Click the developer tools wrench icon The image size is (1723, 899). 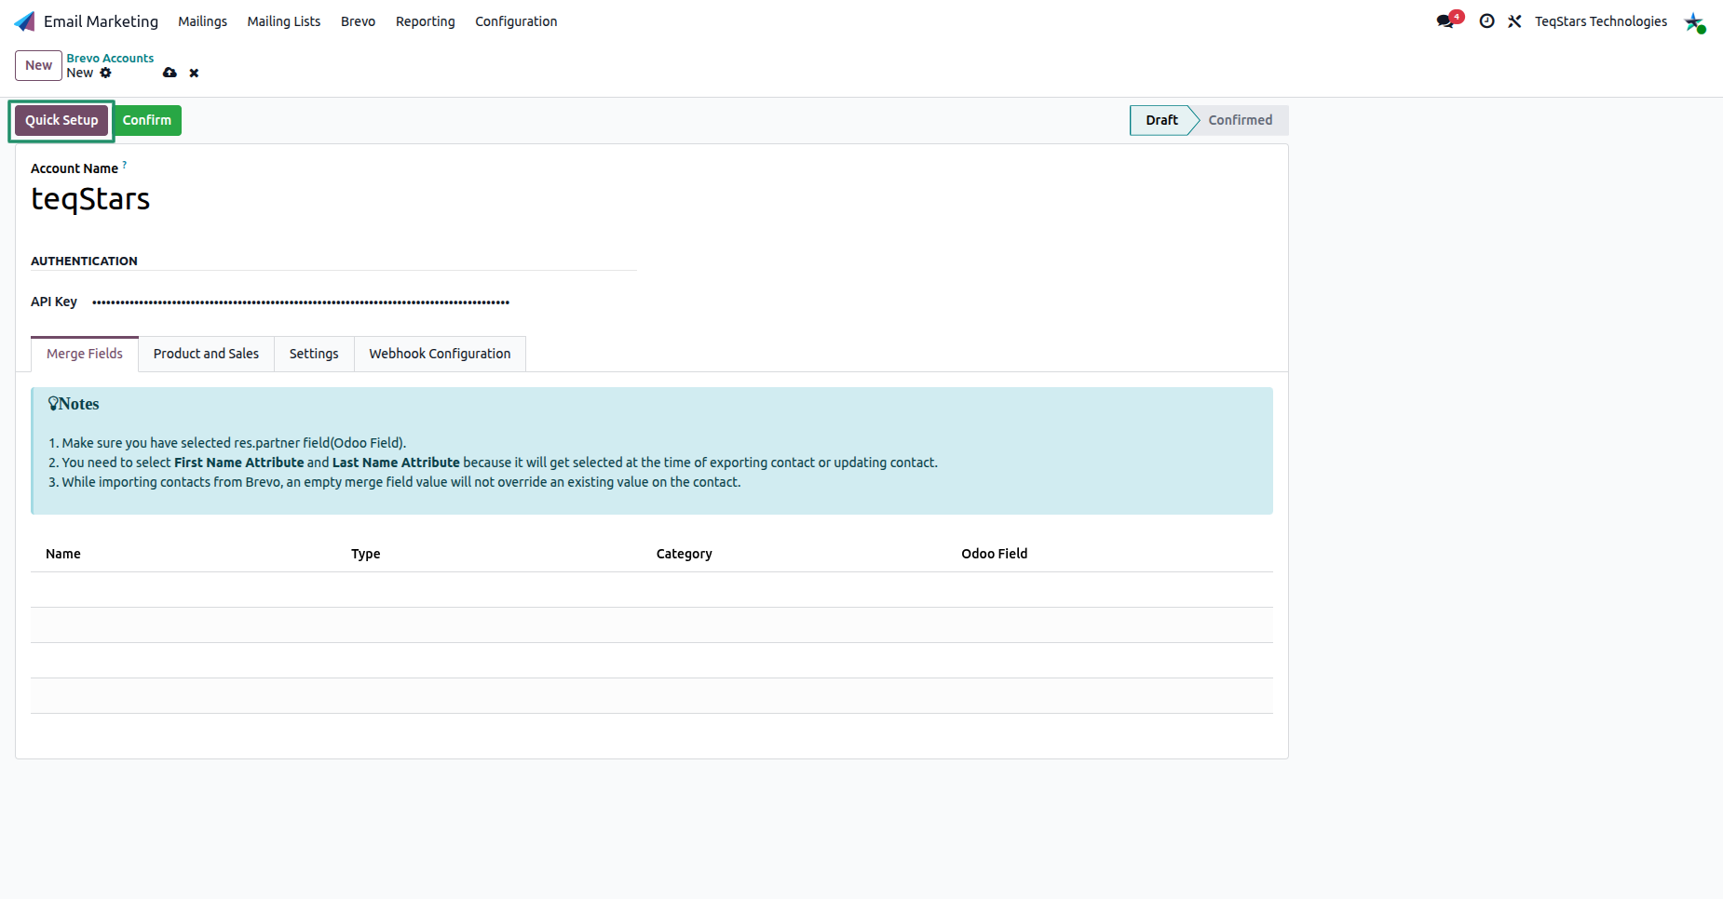pyautogui.click(x=1514, y=21)
